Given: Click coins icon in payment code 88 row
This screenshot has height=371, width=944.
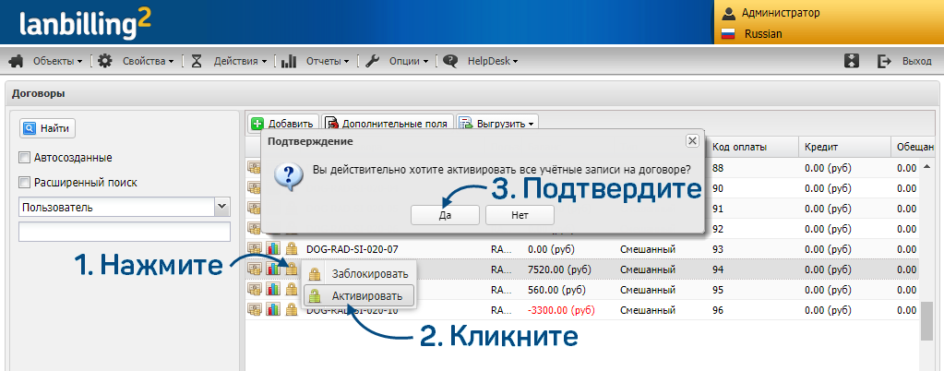Looking at the screenshot, I should click(254, 168).
